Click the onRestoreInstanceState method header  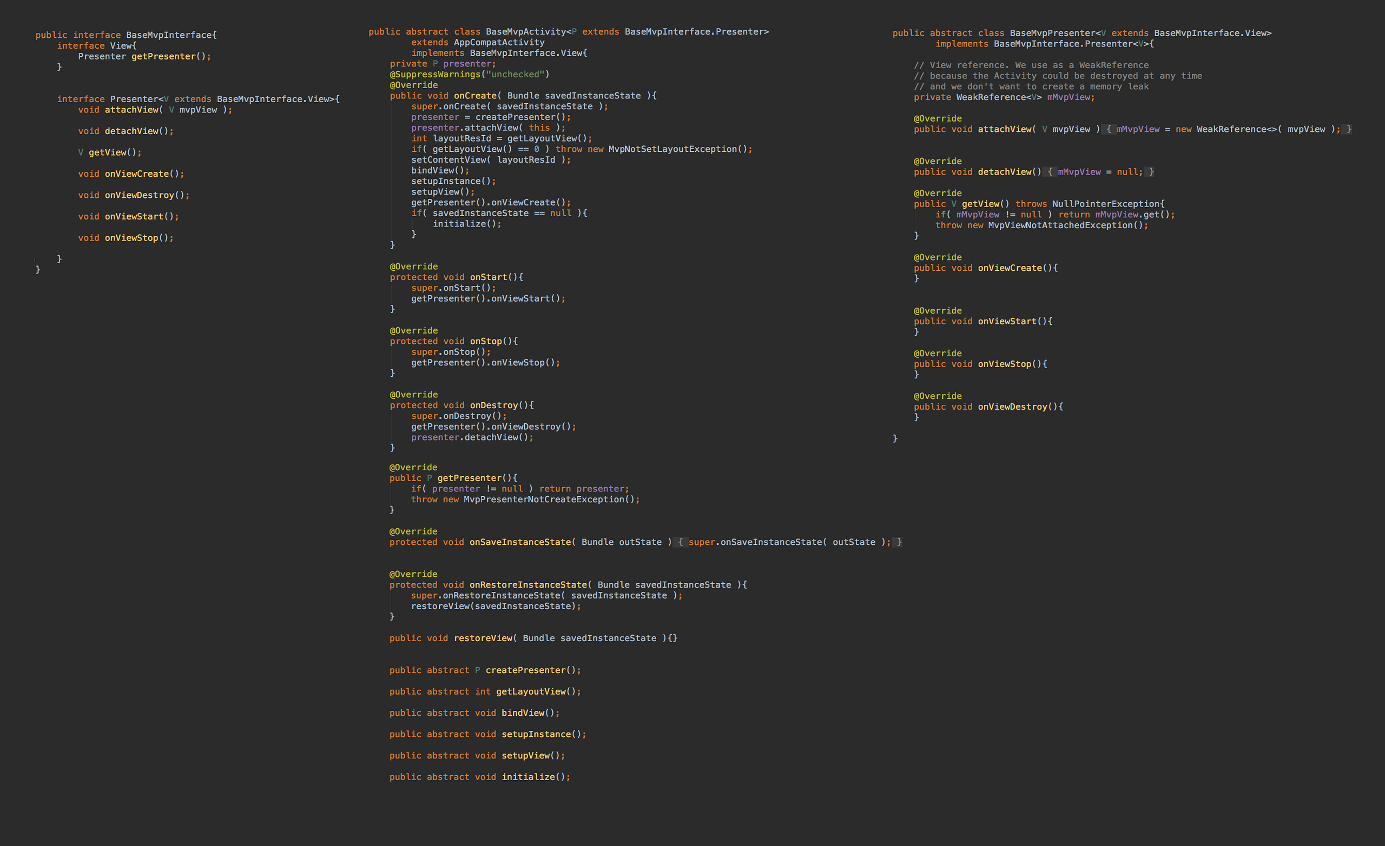[x=568, y=585]
